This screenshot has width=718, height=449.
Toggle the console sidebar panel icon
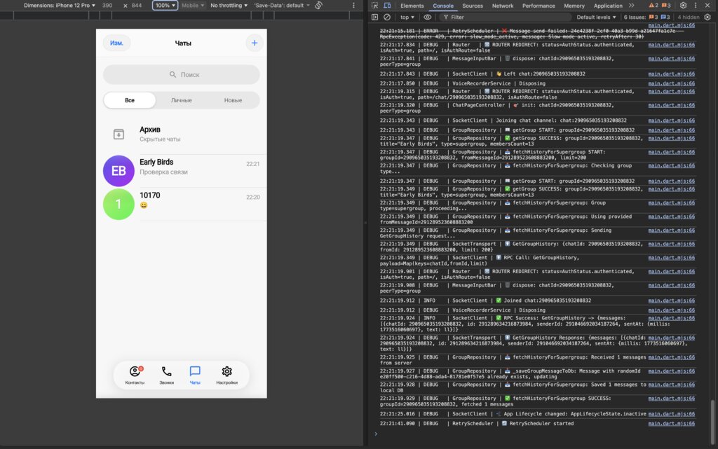[374, 17]
